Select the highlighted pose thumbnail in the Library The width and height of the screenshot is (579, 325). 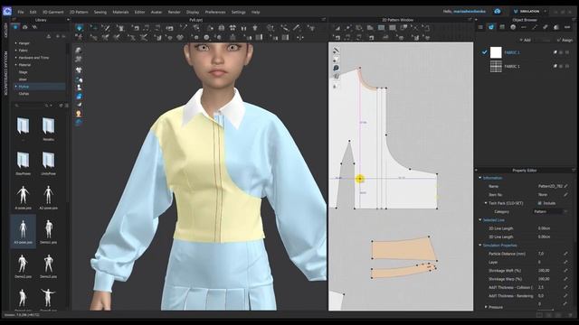[23, 231]
